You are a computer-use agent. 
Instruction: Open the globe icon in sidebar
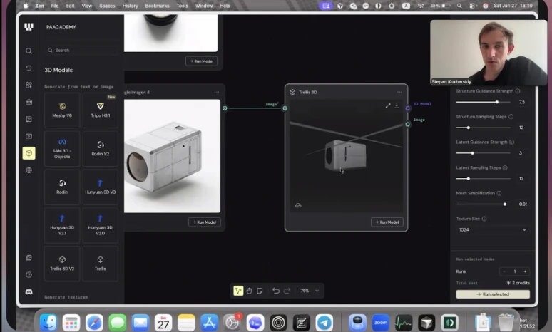29,170
